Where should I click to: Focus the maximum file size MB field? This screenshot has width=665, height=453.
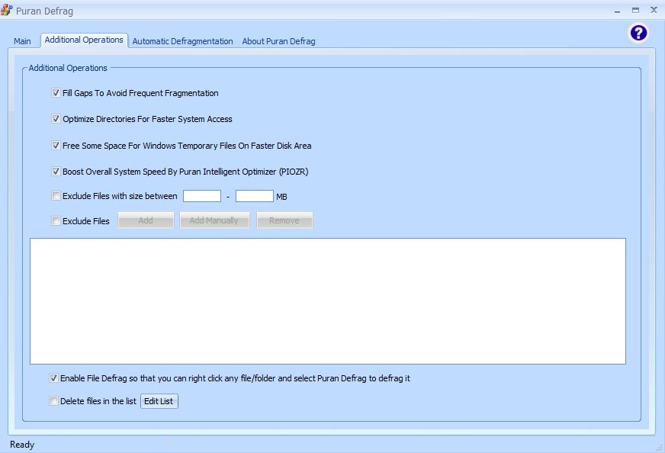[x=255, y=196]
